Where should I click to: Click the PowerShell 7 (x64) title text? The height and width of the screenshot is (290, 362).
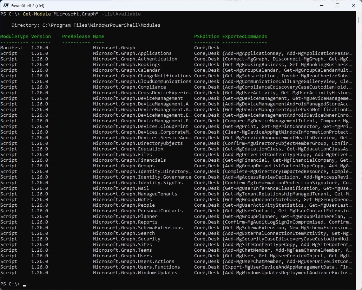tap(27, 5)
